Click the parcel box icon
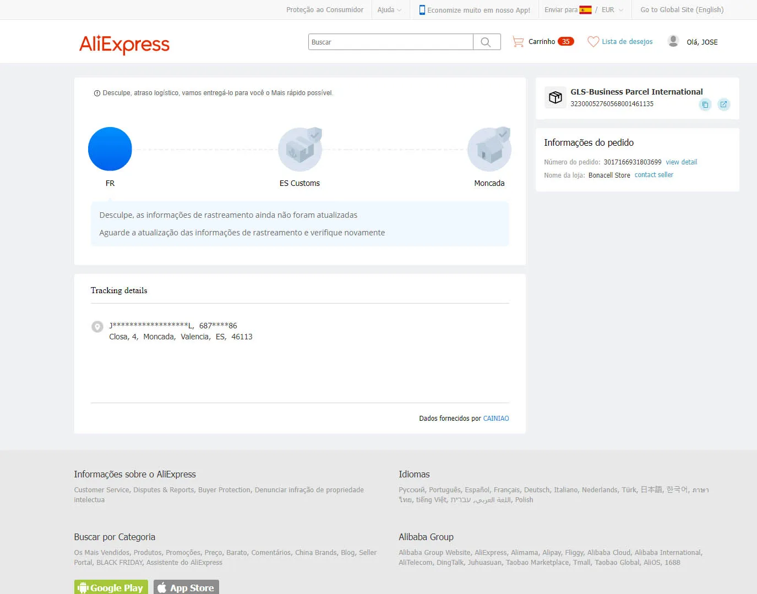Screen dimensions: 757x594 click(x=556, y=97)
